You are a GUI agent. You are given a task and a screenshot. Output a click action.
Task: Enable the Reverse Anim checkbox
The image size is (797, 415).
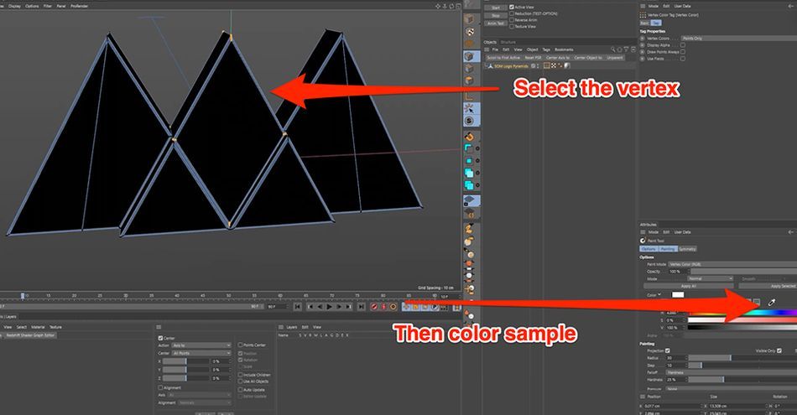pyautogui.click(x=512, y=20)
